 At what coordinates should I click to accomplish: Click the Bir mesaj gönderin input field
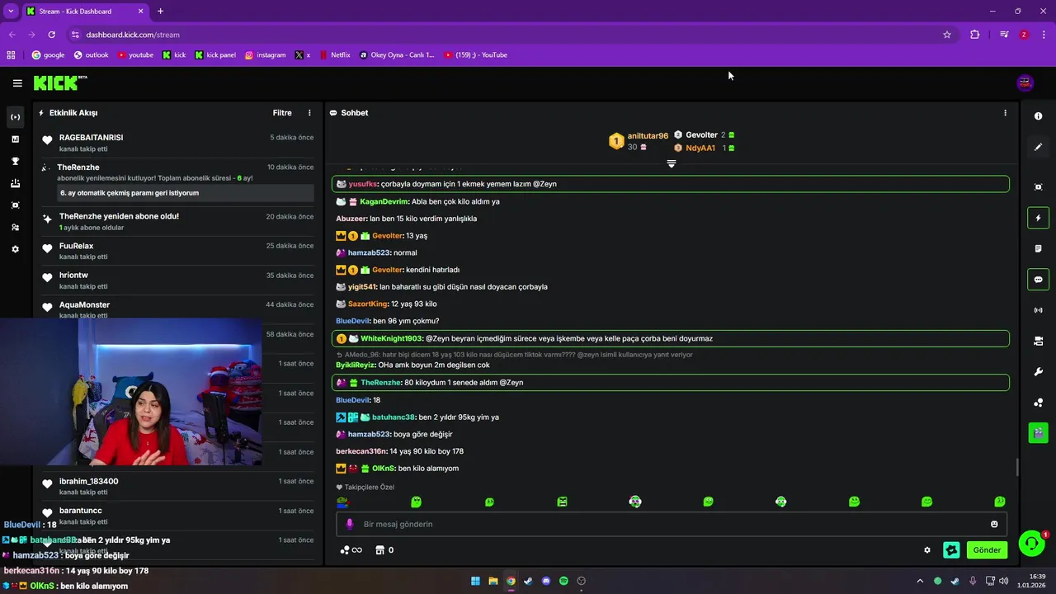point(672,524)
